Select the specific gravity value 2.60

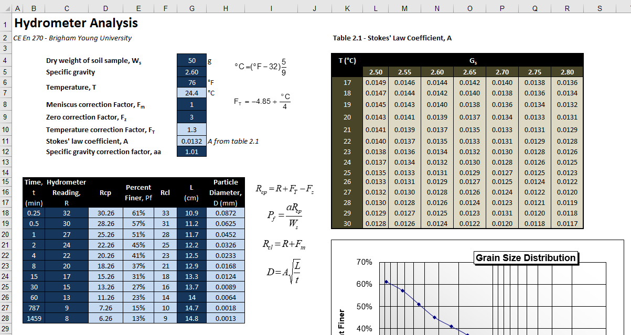pos(192,72)
